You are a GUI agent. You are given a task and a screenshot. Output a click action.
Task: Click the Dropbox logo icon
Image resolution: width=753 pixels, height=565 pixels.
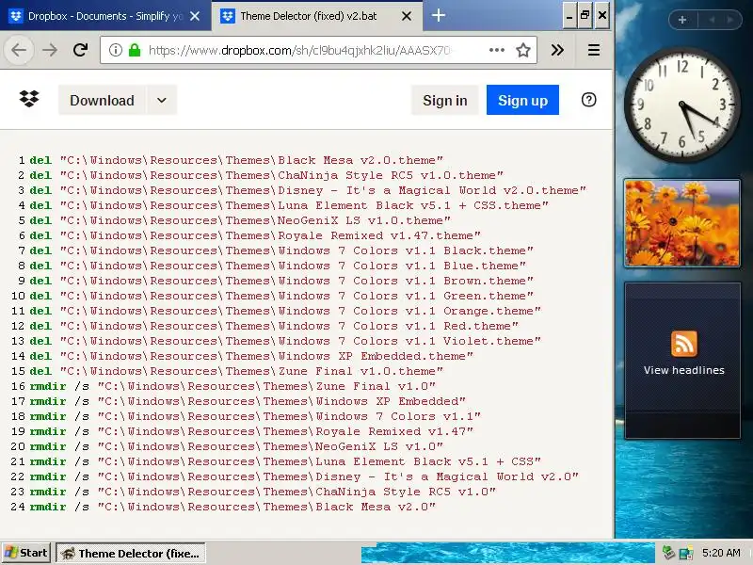click(29, 99)
